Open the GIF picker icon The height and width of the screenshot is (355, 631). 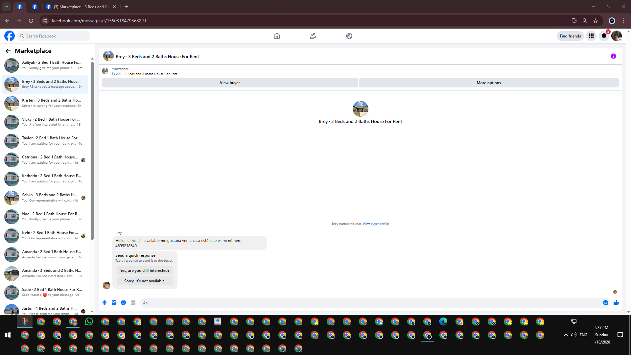tap(133, 303)
